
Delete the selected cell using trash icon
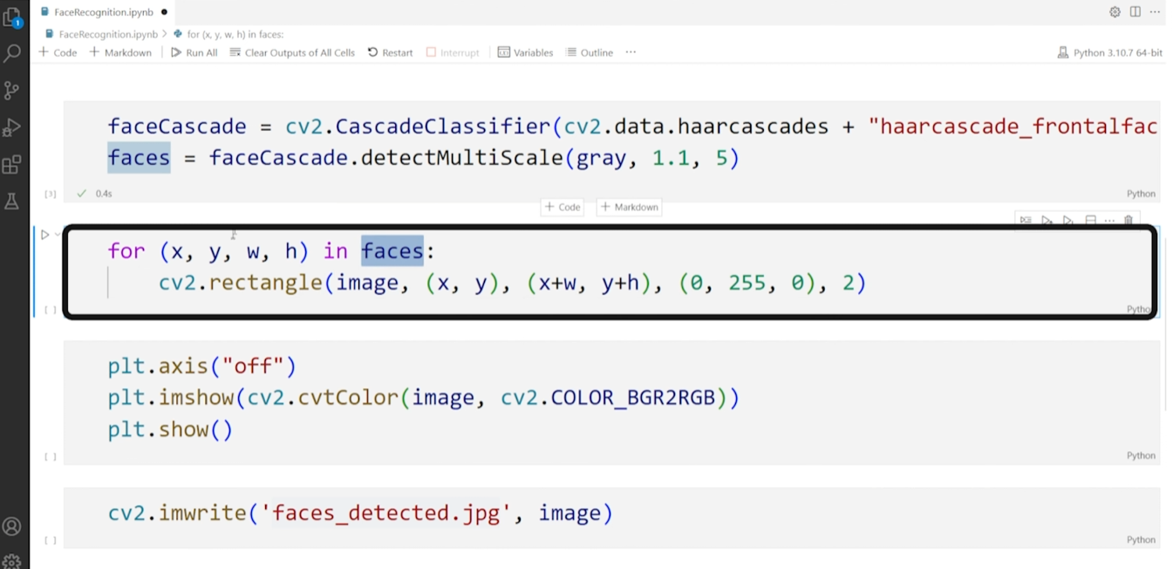click(x=1129, y=221)
